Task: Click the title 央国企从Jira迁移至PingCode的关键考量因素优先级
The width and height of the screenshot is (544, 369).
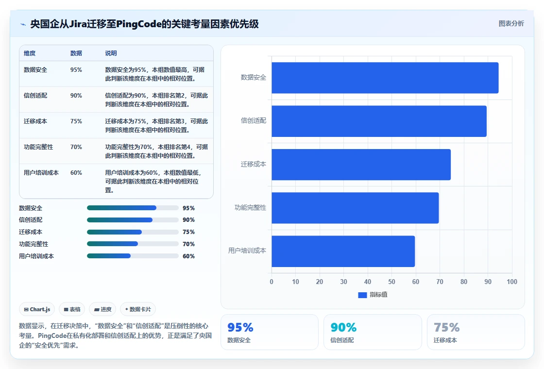Action: [x=144, y=24]
